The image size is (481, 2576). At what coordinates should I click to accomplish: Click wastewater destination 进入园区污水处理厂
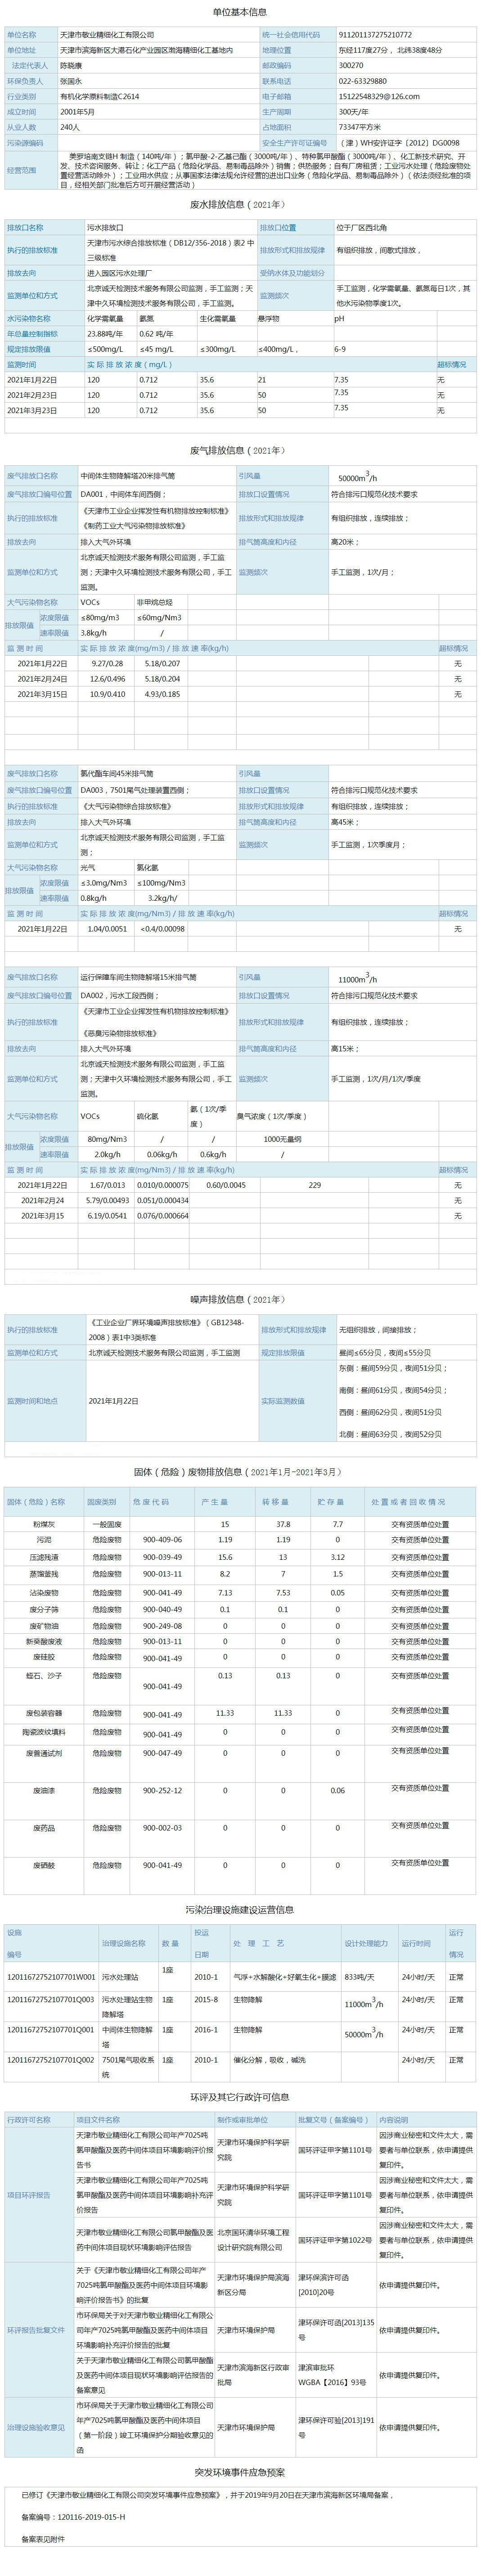pyautogui.click(x=120, y=272)
